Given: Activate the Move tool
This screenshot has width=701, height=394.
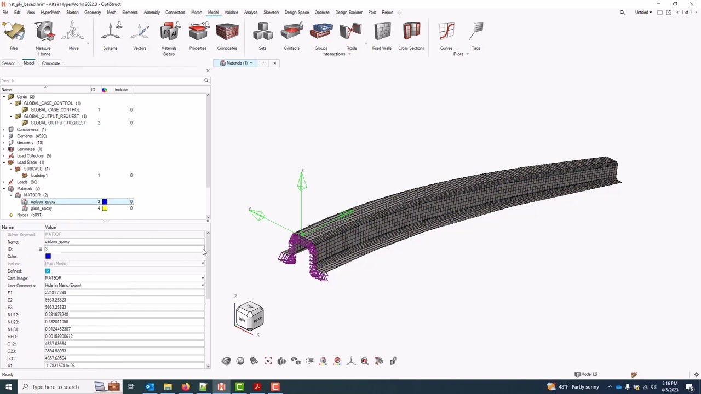Looking at the screenshot, I should pos(73,37).
